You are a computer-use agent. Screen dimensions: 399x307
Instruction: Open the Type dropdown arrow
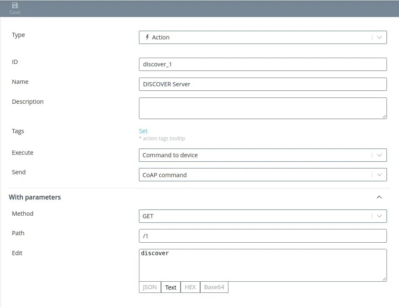tap(379, 37)
